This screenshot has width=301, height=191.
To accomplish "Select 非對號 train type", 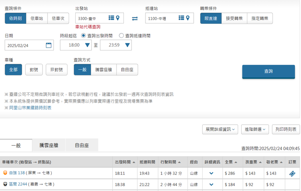I will pos(57,70).
